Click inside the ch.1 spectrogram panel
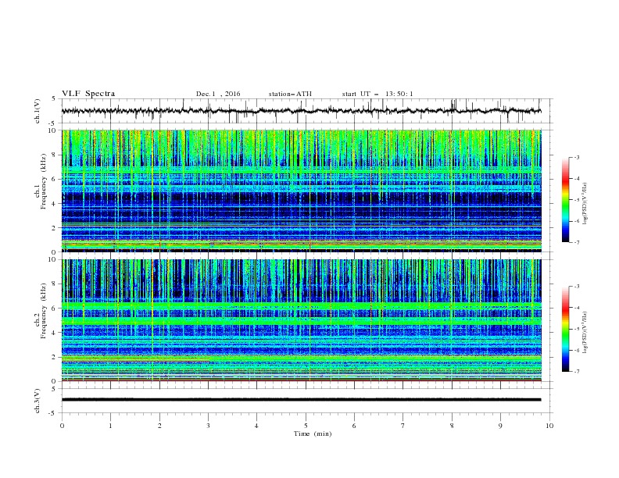 pos(301,191)
